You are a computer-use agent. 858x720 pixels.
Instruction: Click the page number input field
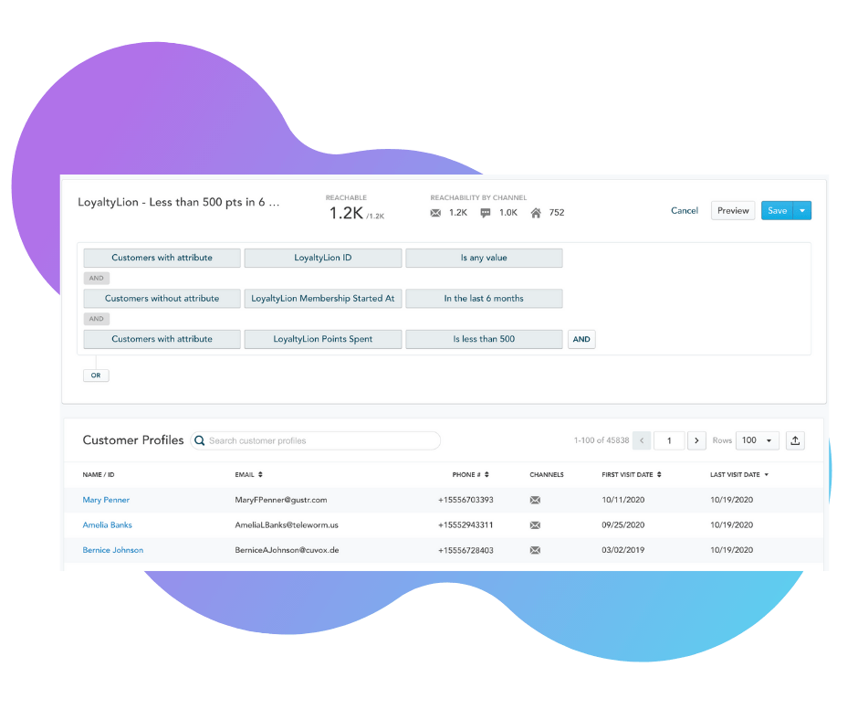click(669, 440)
